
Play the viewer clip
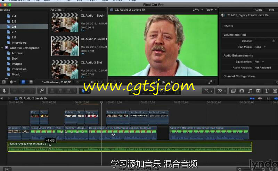[x=164, y=82]
